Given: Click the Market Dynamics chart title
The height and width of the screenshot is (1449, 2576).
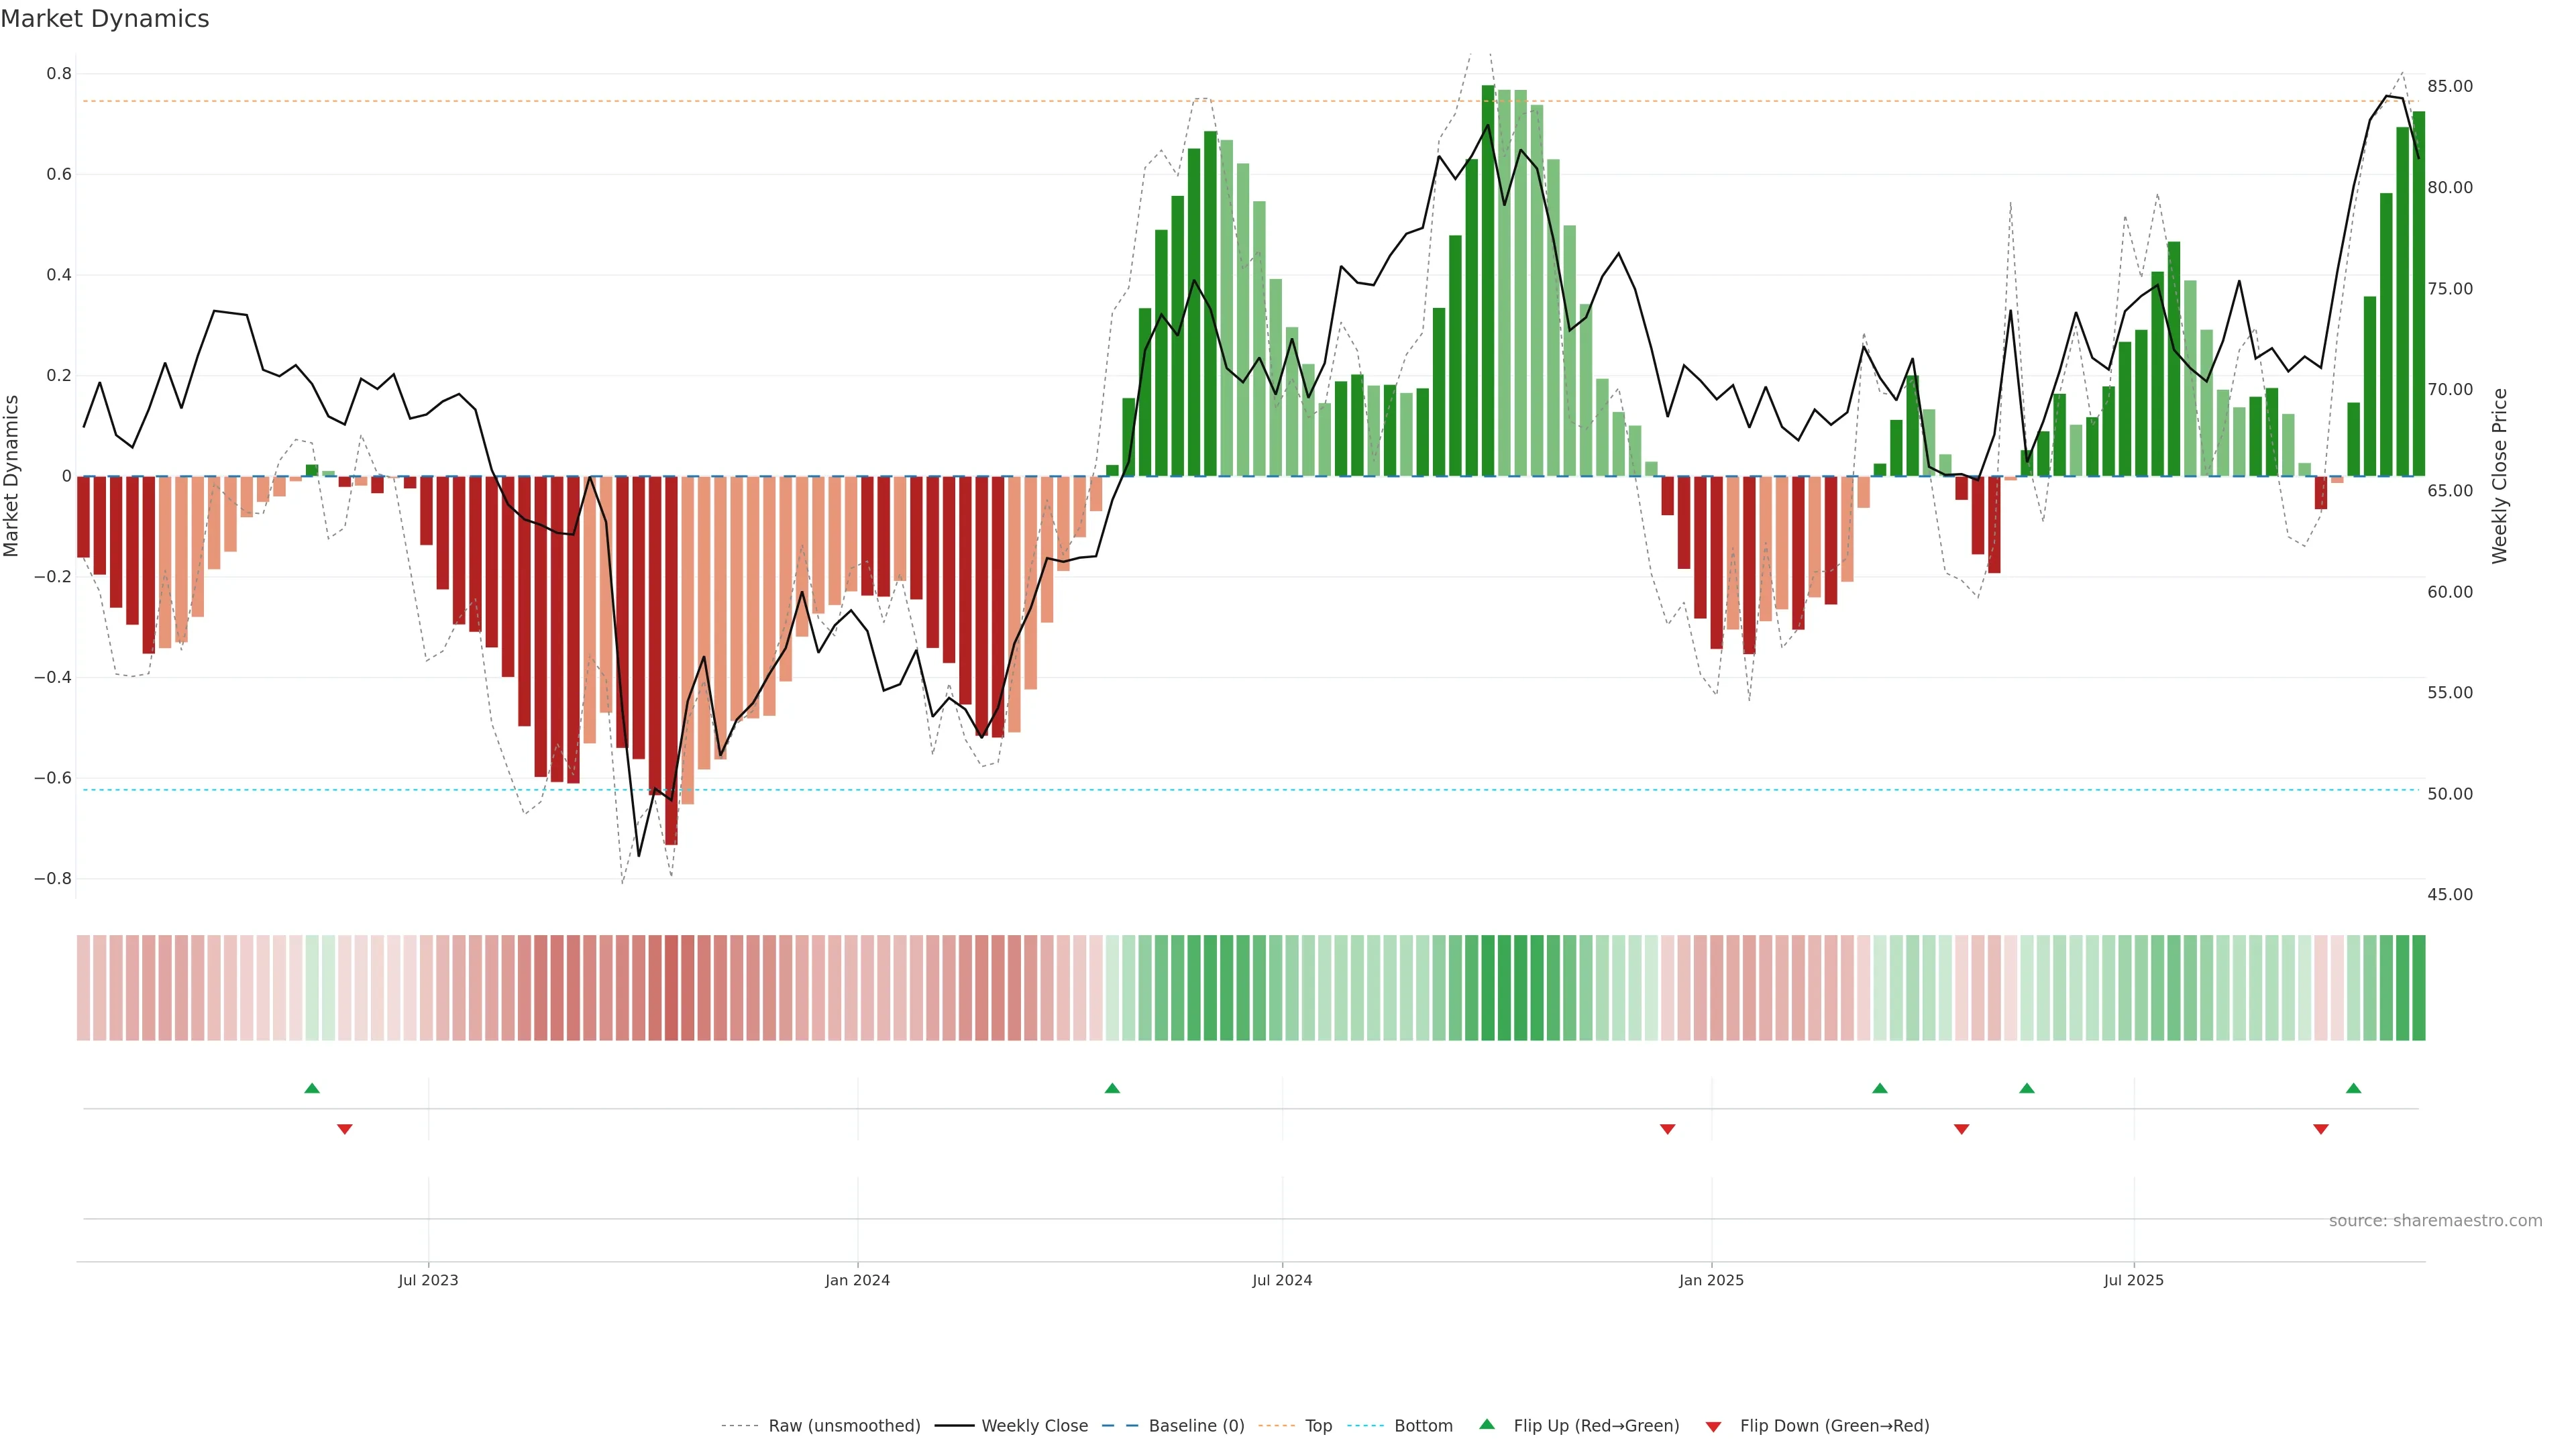Looking at the screenshot, I should [x=105, y=19].
